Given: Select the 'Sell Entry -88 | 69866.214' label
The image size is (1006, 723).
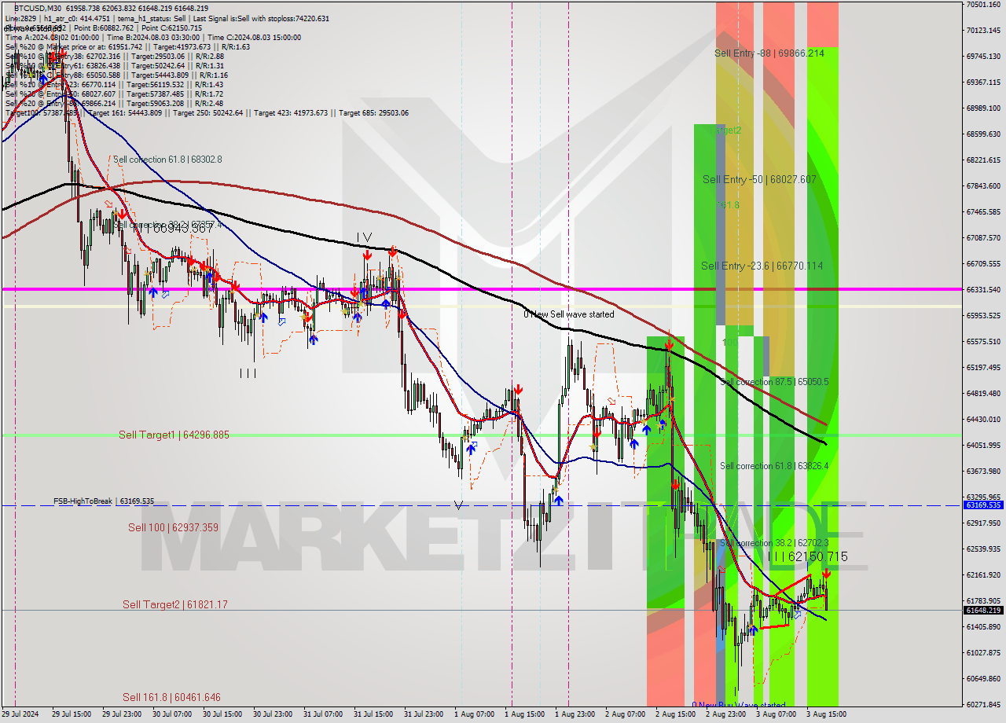Looking at the screenshot, I should (769, 53).
